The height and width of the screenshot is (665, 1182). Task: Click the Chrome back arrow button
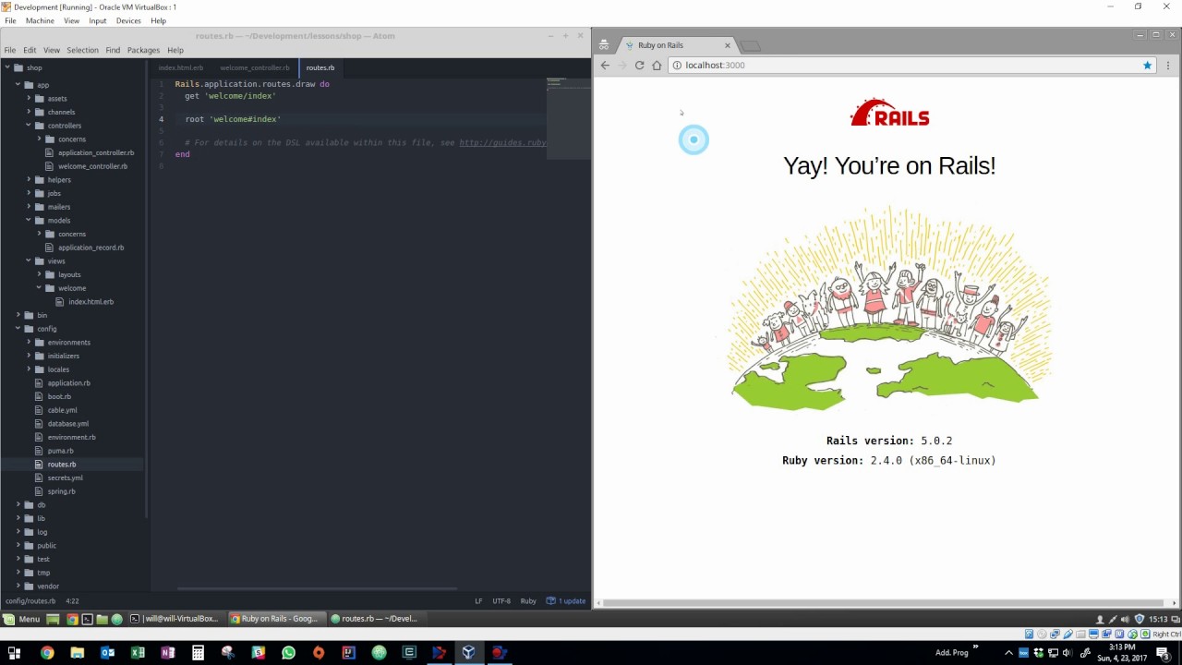pos(605,66)
